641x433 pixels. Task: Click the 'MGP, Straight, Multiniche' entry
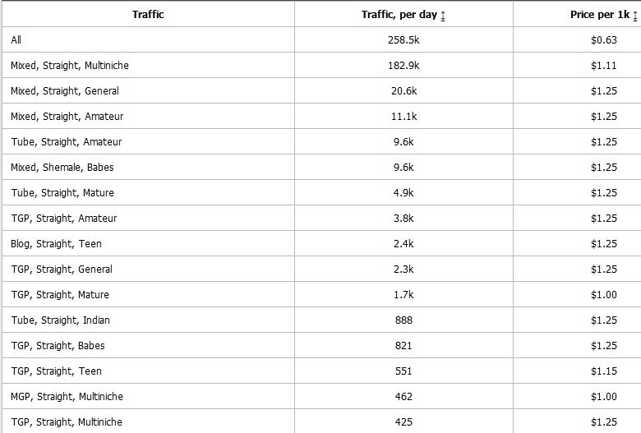tap(67, 397)
